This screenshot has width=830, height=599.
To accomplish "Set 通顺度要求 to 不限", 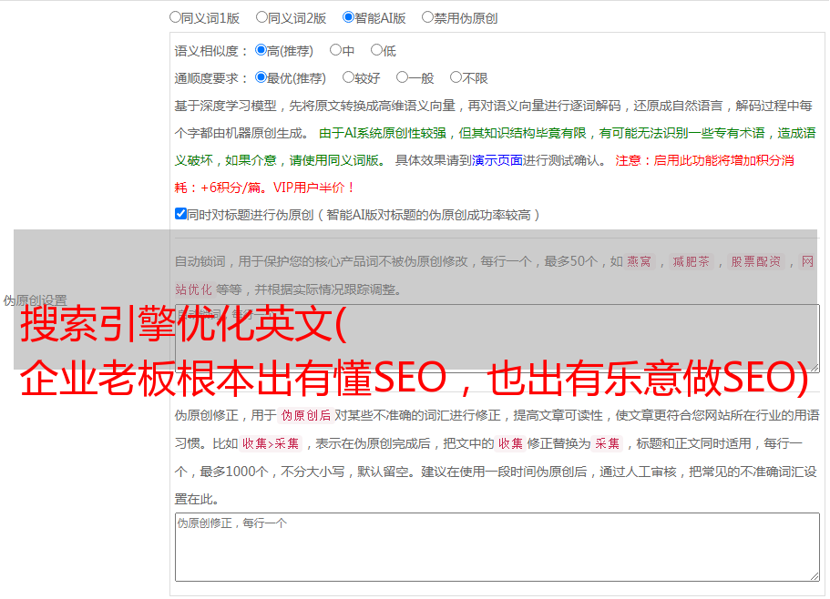I will (456, 77).
